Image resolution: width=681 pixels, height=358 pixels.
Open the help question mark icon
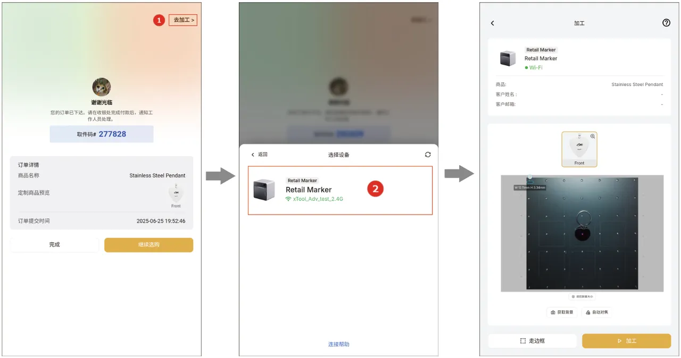(x=666, y=23)
